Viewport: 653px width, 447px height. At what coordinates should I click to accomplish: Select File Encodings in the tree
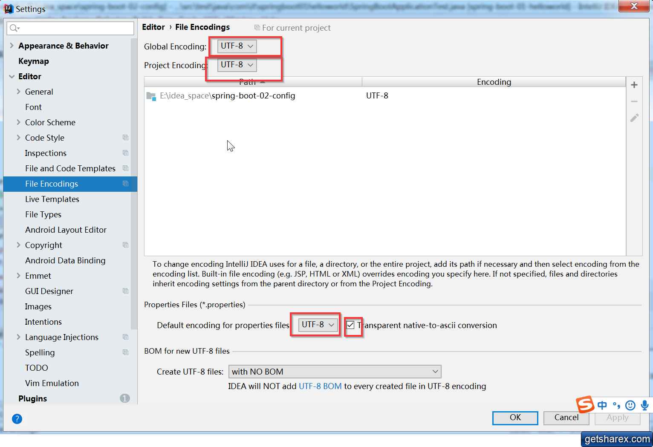point(70,184)
